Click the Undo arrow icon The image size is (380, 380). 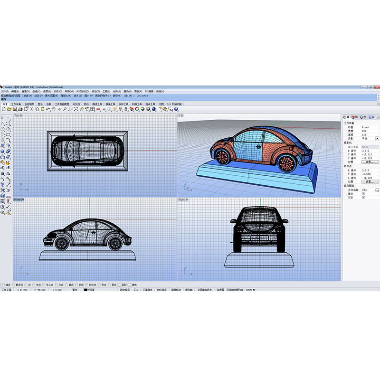tap(48, 109)
